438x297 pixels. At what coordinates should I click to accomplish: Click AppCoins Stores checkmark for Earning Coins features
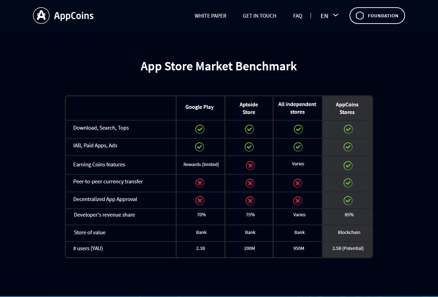click(348, 166)
